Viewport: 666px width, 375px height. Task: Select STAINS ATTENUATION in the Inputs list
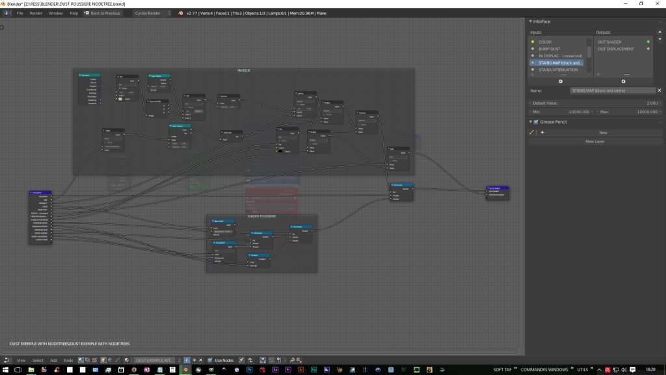(559, 69)
